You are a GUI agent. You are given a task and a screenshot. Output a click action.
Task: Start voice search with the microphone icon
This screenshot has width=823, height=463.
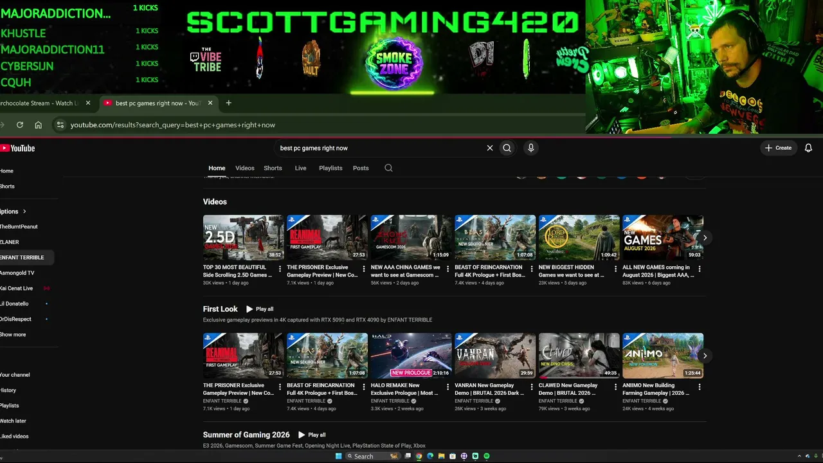coord(530,148)
